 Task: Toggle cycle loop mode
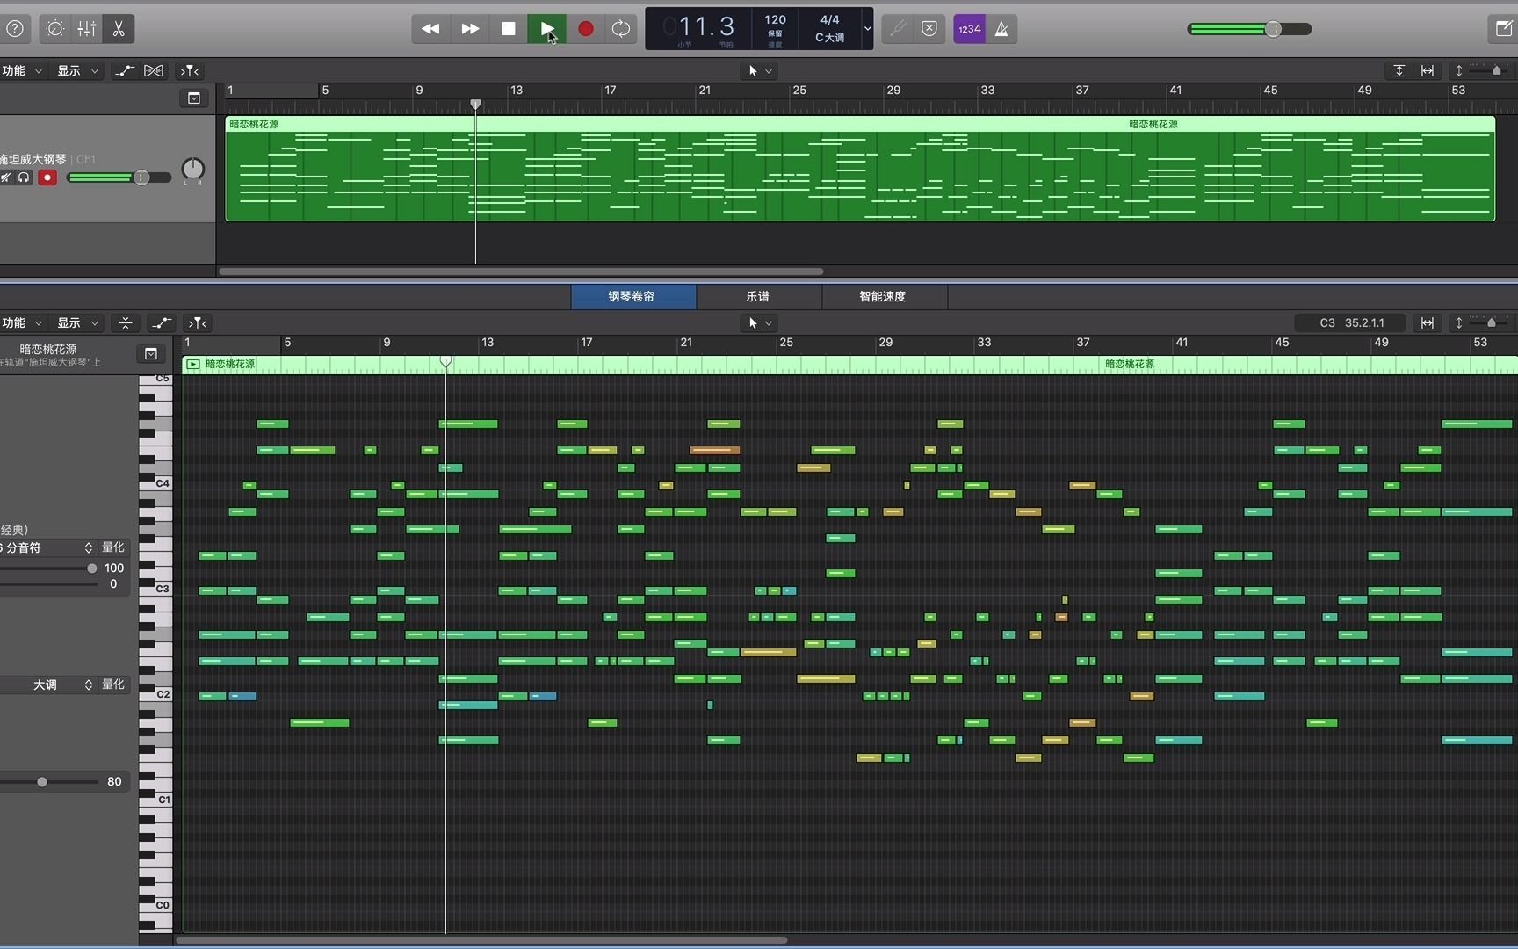tap(621, 29)
